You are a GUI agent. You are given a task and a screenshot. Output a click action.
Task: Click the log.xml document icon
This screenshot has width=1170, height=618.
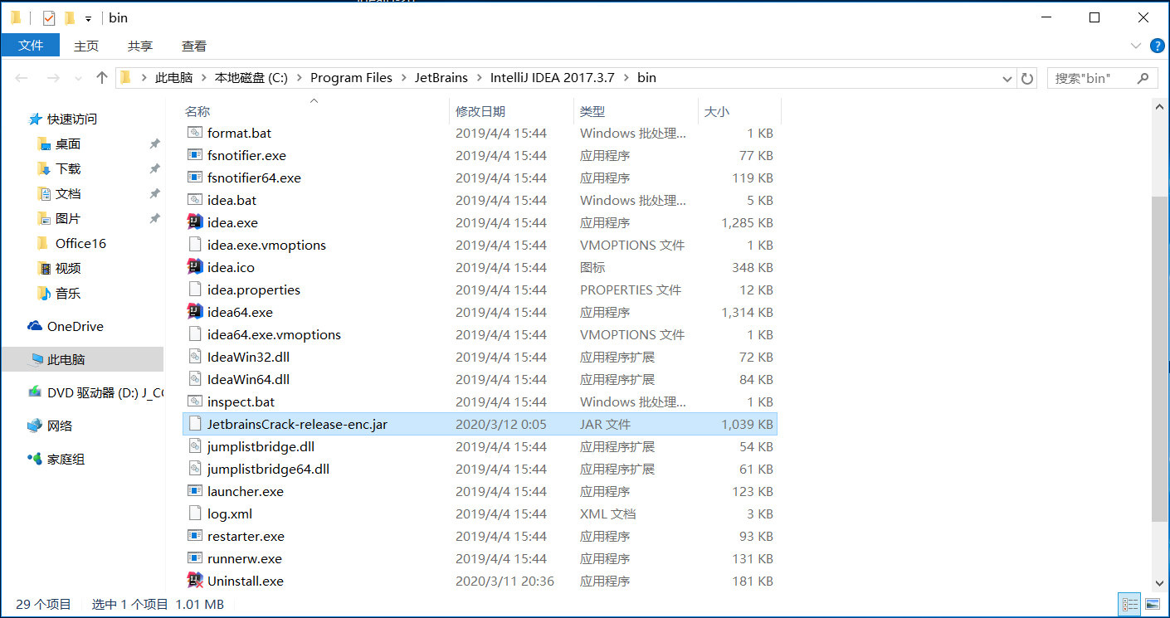pyautogui.click(x=195, y=513)
